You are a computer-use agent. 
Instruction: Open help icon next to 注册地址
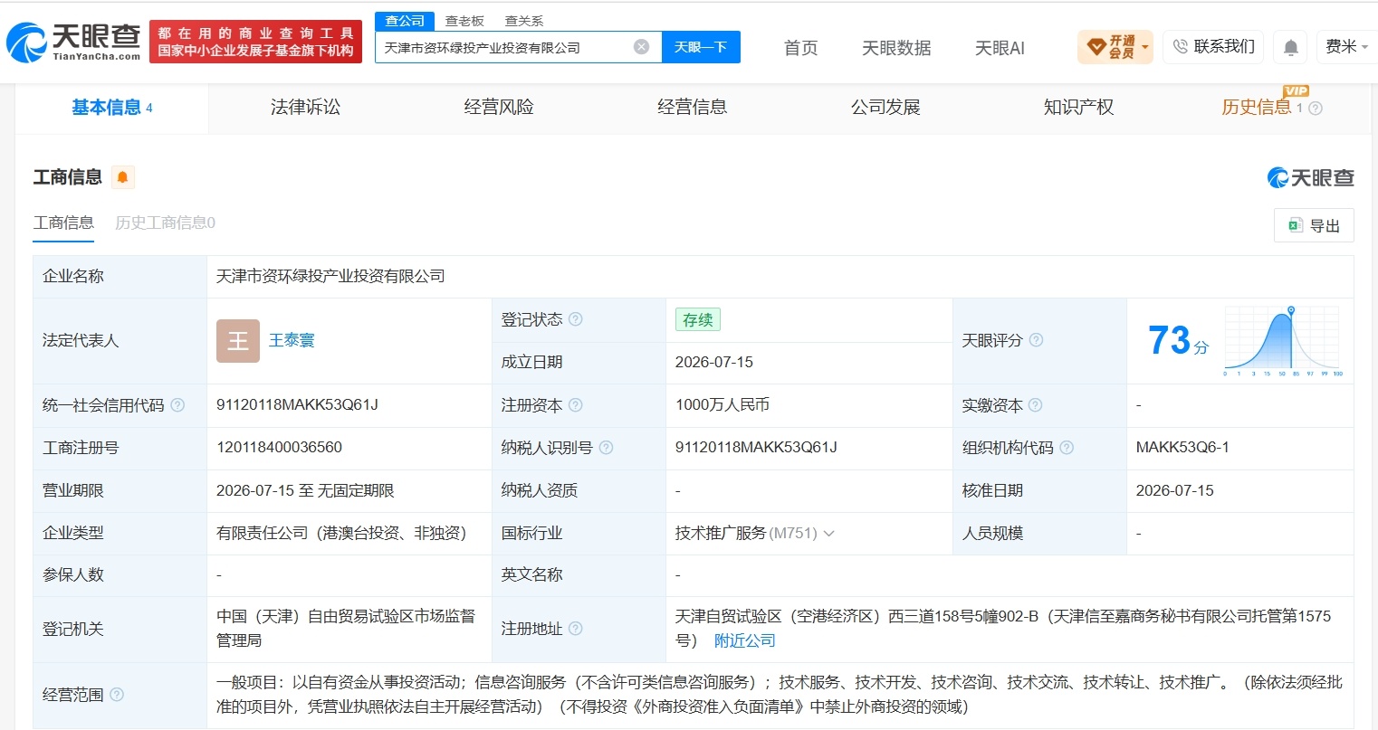click(576, 629)
